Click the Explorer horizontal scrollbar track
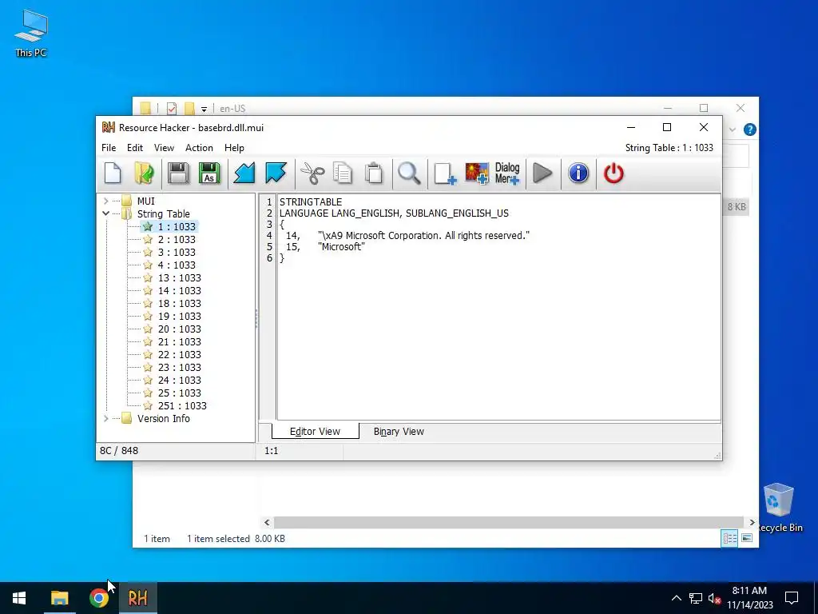Image resolution: width=818 pixels, height=614 pixels. tap(509, 522)
